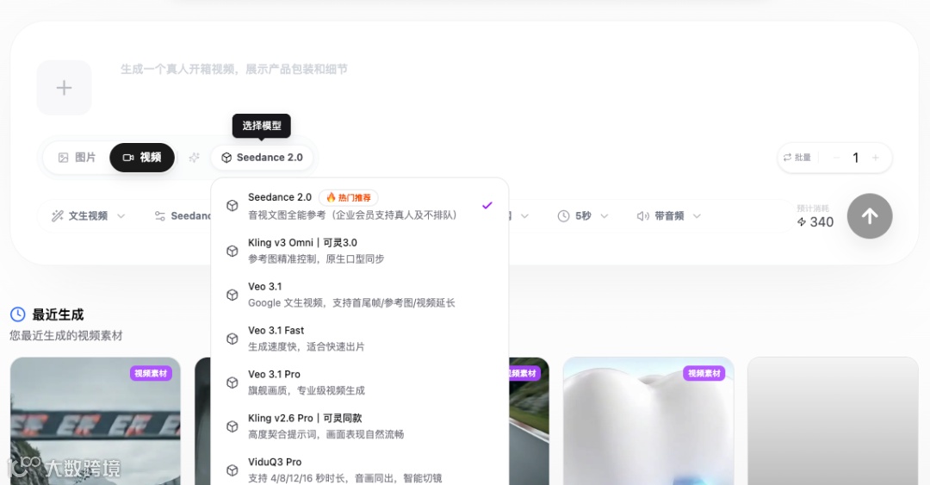Open the 带音频 audio dropdown
Screen dimensions: 930x485
[x=669, y=215]
